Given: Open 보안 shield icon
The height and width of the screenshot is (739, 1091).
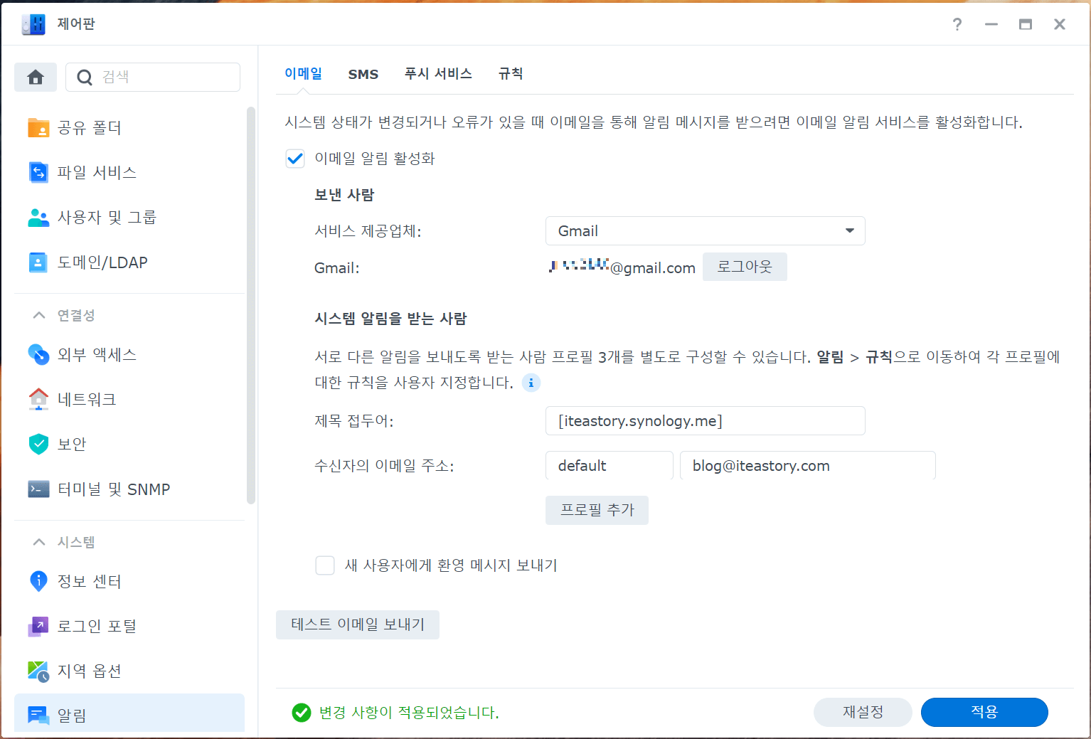Looking at the screenshot, I should 38,444.
